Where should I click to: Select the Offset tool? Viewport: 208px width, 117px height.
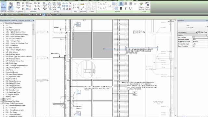click(50, 4)
